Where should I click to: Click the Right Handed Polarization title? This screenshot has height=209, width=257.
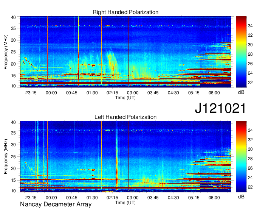tap(125, 12)
